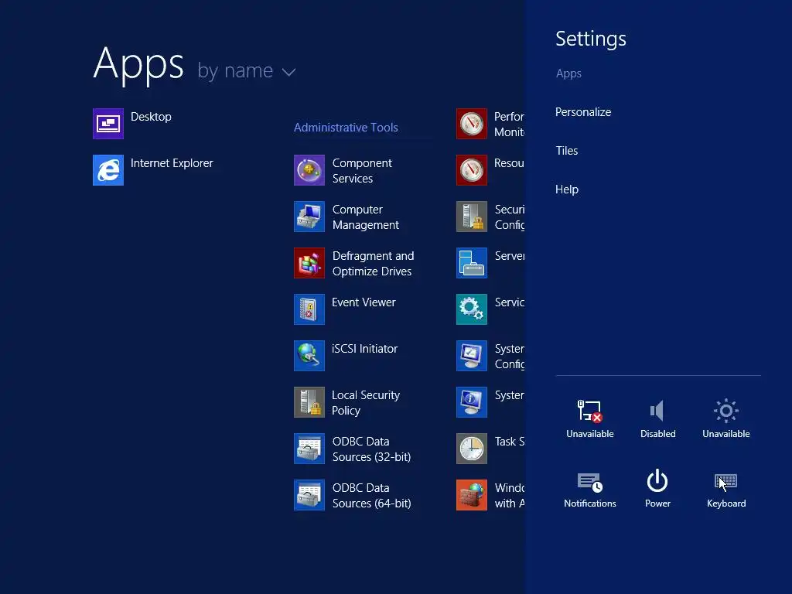Open the Desktop app tile icon
Viewport: 792px width, 594px height.
coord(108,124)
